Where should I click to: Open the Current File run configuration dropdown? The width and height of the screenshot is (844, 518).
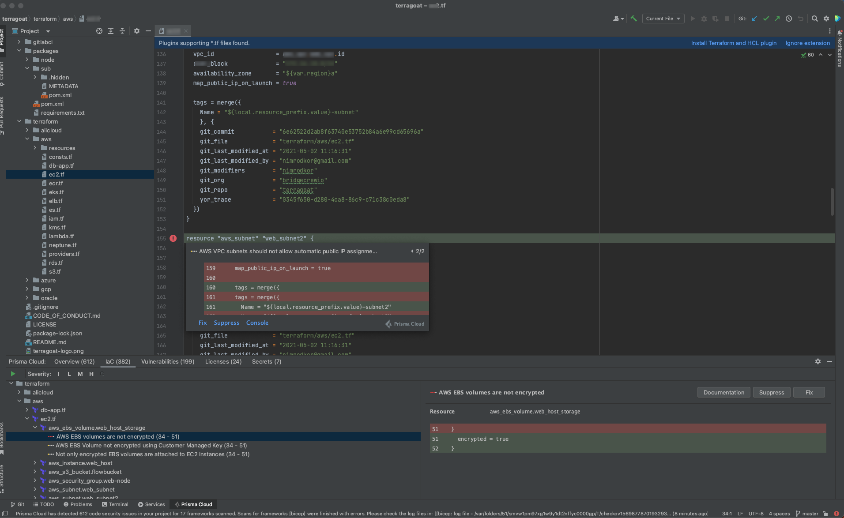pos(663,19)
